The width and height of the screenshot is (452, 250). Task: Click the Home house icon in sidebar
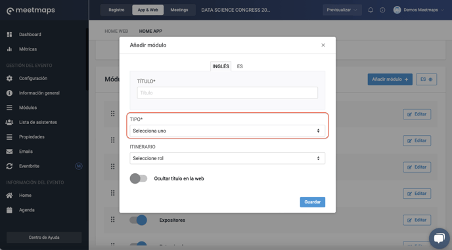(9, 196)
